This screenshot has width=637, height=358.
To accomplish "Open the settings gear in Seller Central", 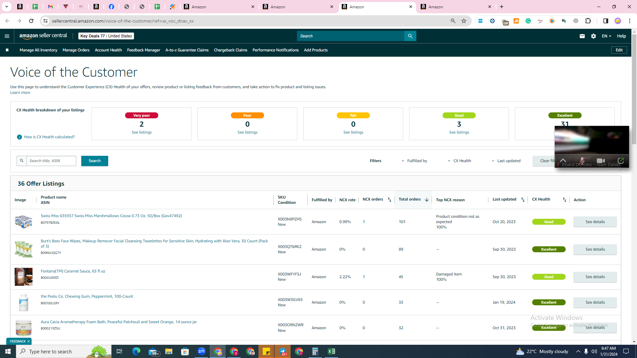I will point(594,36).
